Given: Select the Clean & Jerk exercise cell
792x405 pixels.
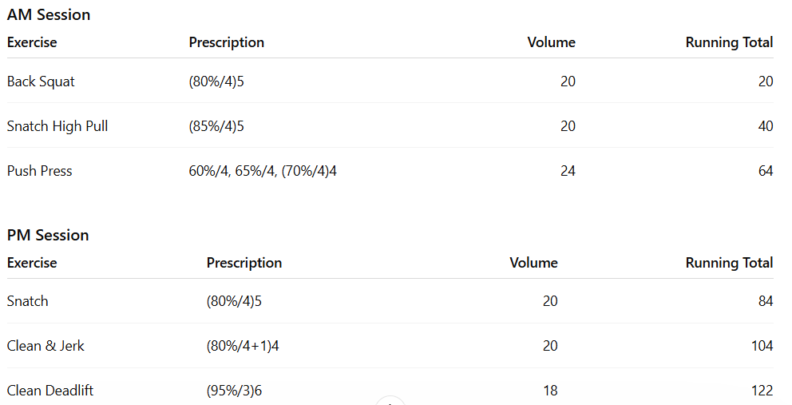Looking at the screenshot, I should (46, 346).
